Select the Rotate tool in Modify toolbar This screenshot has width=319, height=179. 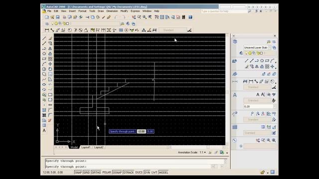click(50, 69)
